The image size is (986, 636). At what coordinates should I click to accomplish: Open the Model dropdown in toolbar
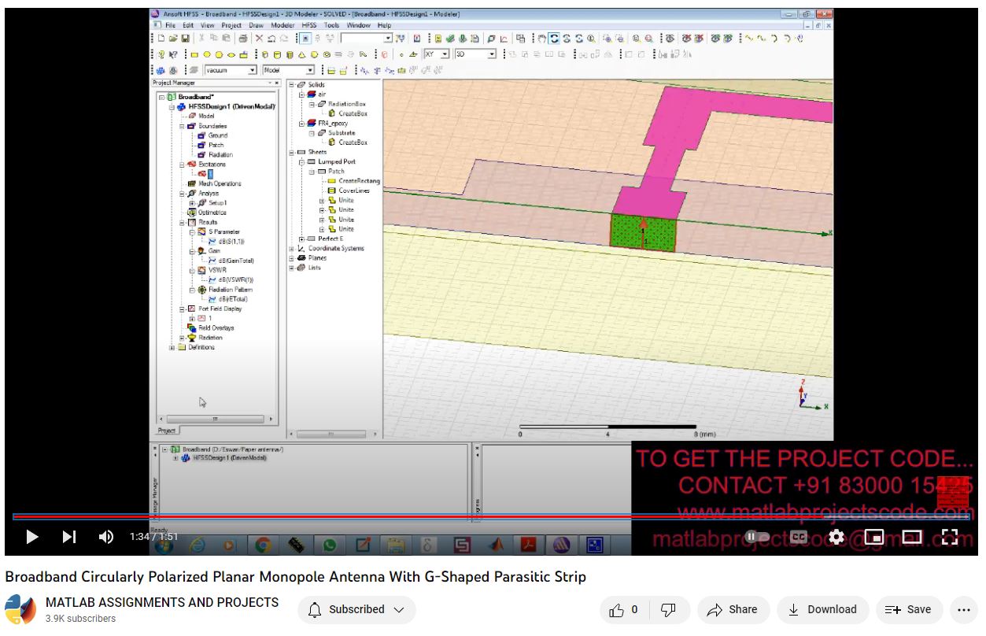point(310,70)
